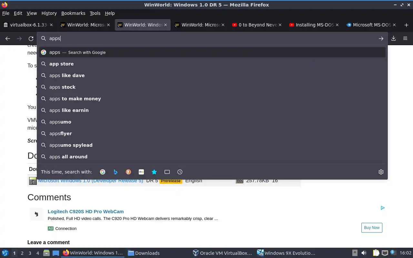Click the volume speaker icon in system tray
The image size is (413, 258).
(x=364, y=253)
